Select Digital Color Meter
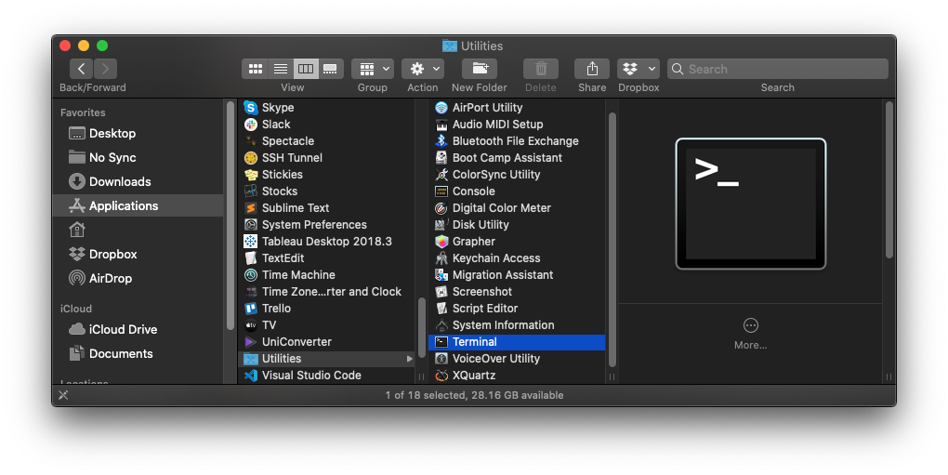Image resolution: width=948 pixels, height=475 pixels. [517, 208]
